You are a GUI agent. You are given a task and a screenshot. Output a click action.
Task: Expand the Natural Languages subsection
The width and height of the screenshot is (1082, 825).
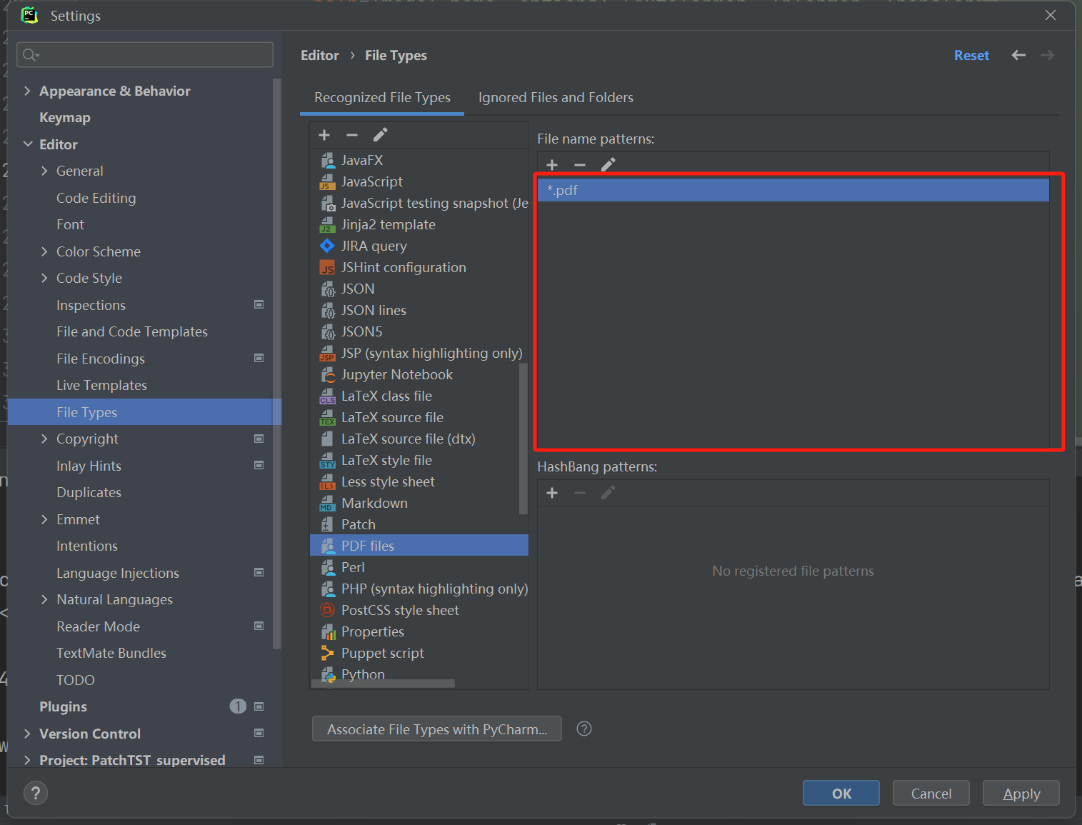[x=44, y=599]
